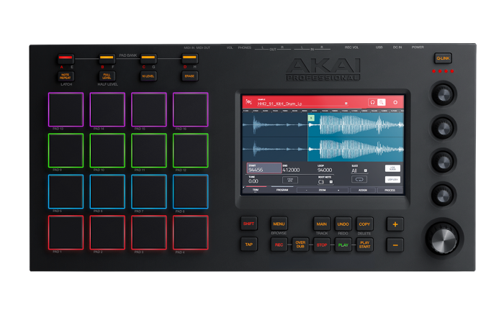This screenshot has width=504, height=315.
Task: Tap the magnifier zoom icon on screen
Action: (381, 102)
